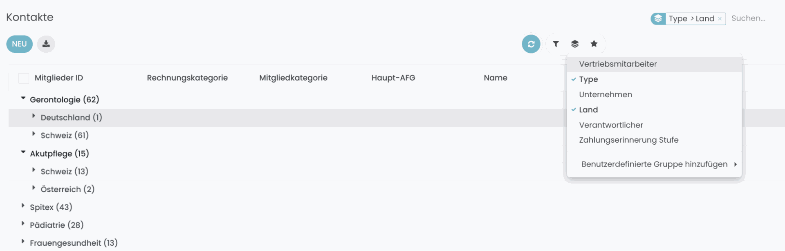Open the favorites star icon
The width and height of the screenshot is (785, 251).
tap(594, 44)
